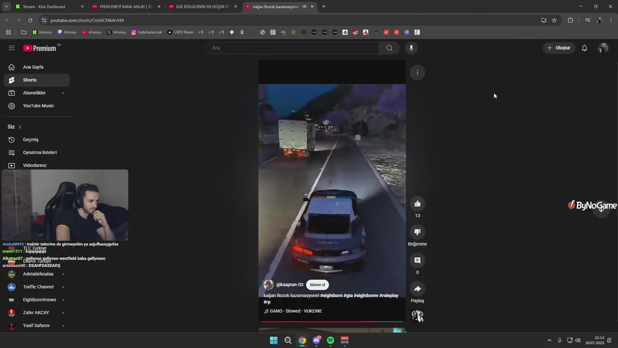Open the YouTube account avatar menu
The width and height of the screenshot is (618, 348).
603,48
